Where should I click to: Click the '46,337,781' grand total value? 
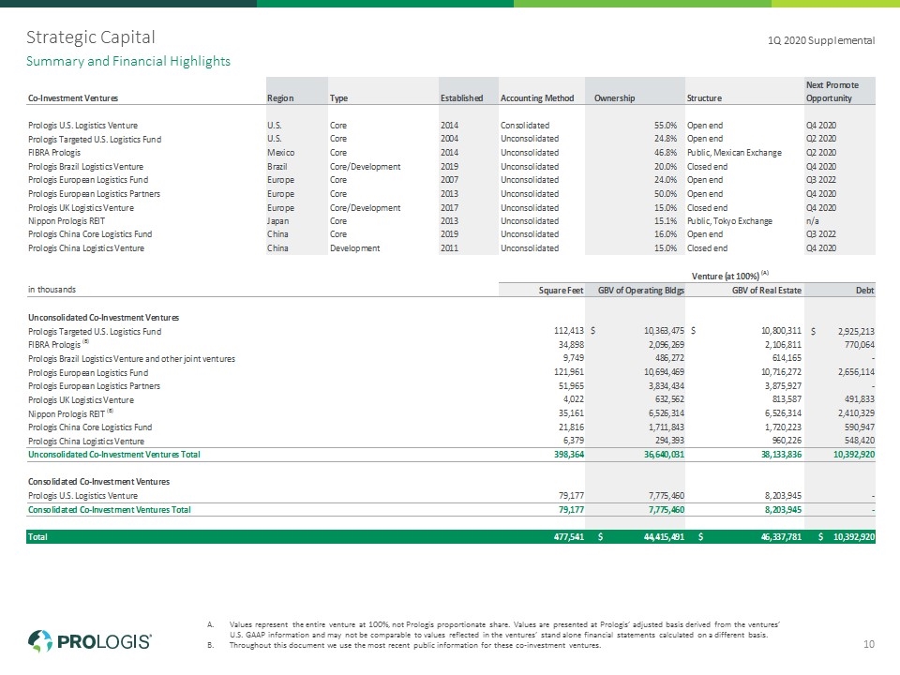pos(781,536)
